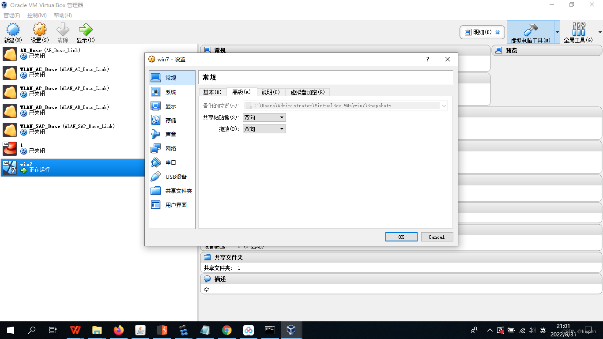Viewport: 603px width, 339px height.
Task: Select the WLAN_SAP_Base virtual machine
Action: (x=99, y=129)
